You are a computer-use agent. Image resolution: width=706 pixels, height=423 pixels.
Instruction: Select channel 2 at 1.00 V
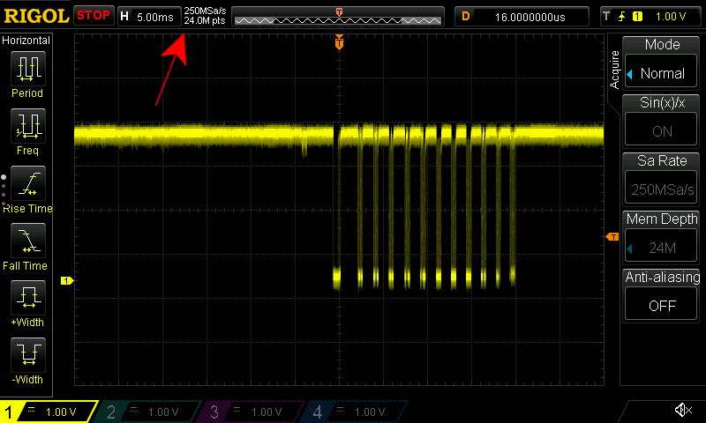tap(149, 412)
